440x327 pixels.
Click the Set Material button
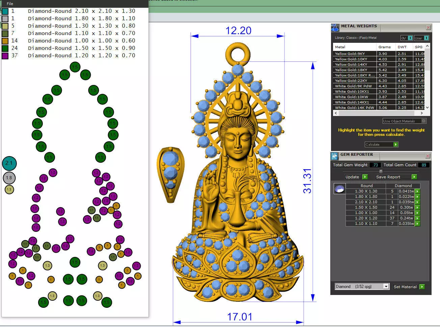tap(409, 287)
